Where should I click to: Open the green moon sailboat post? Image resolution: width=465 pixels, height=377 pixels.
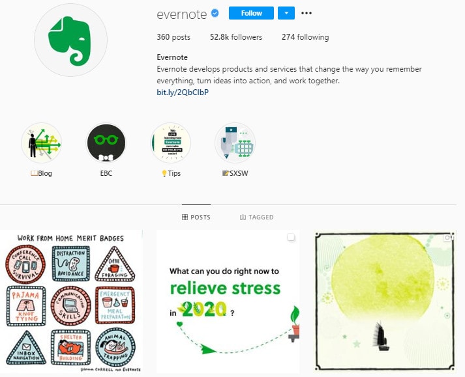tap(385, 301)
